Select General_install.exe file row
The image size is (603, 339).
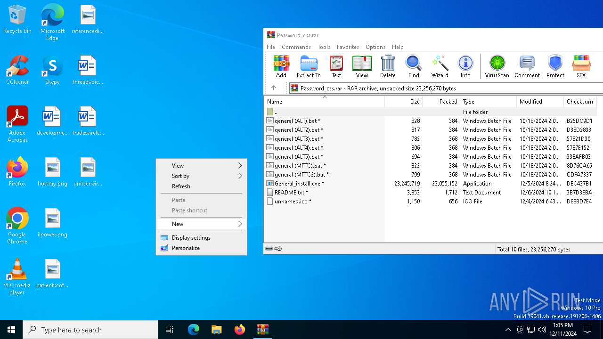coord(430,184)
